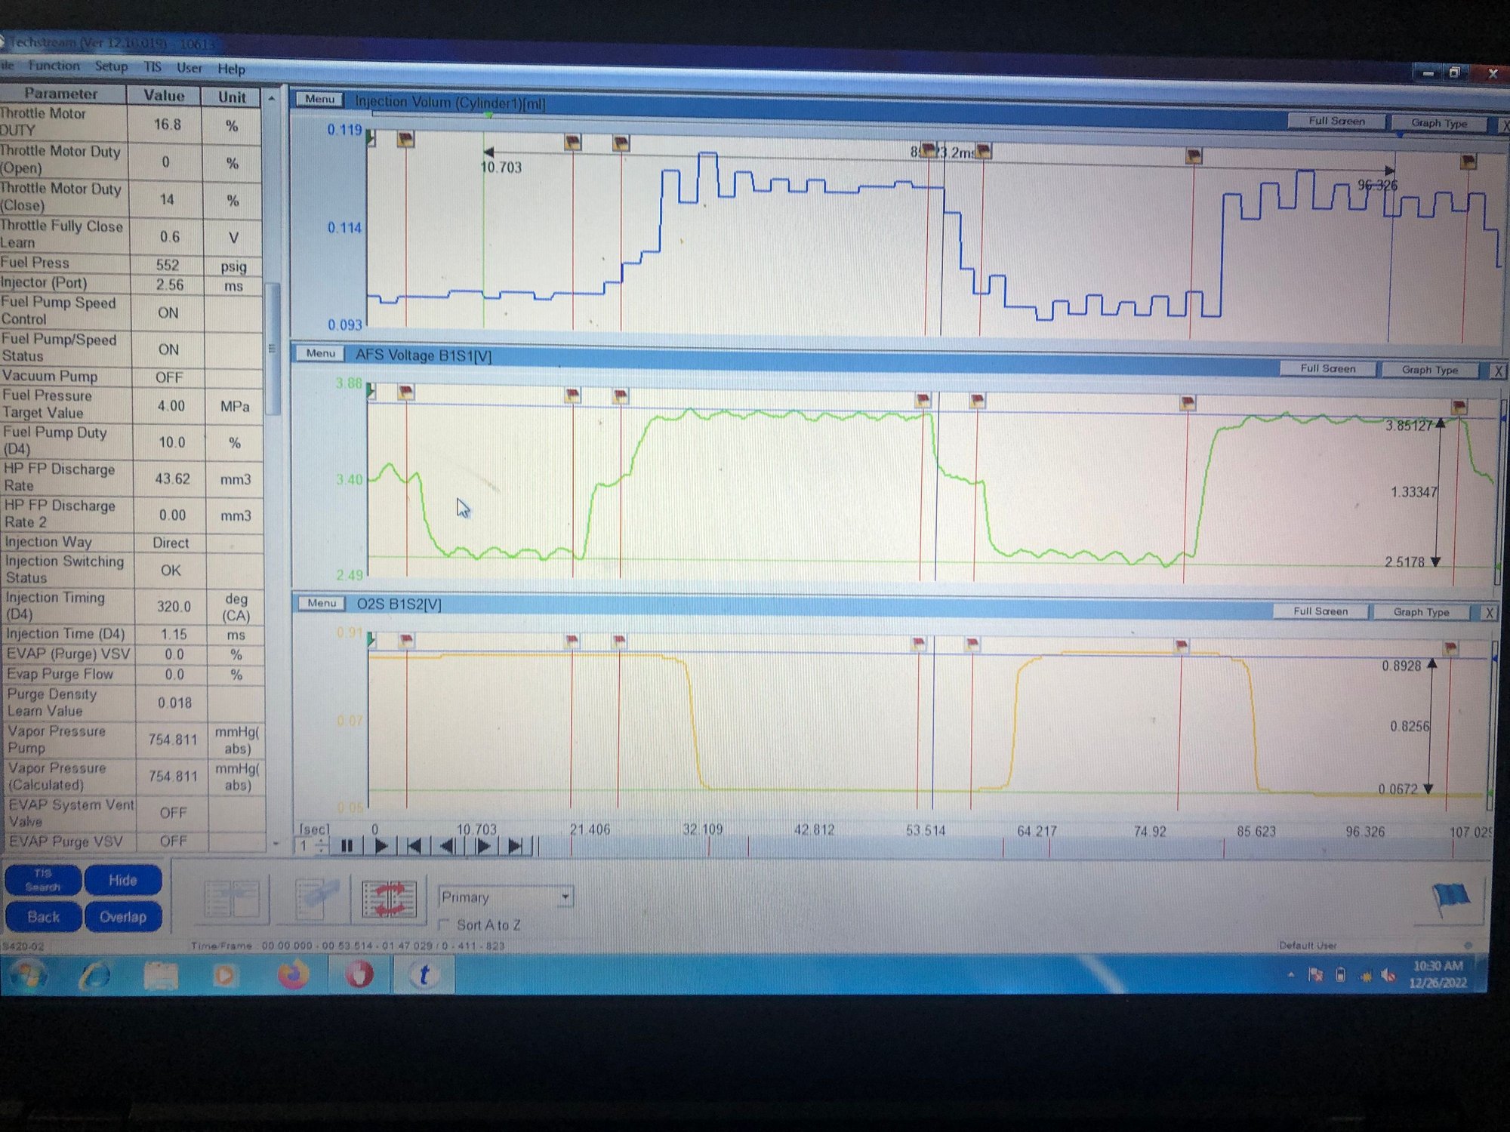
Task: Enable the Sort A to Z checkbox
Action: (444, 925)
